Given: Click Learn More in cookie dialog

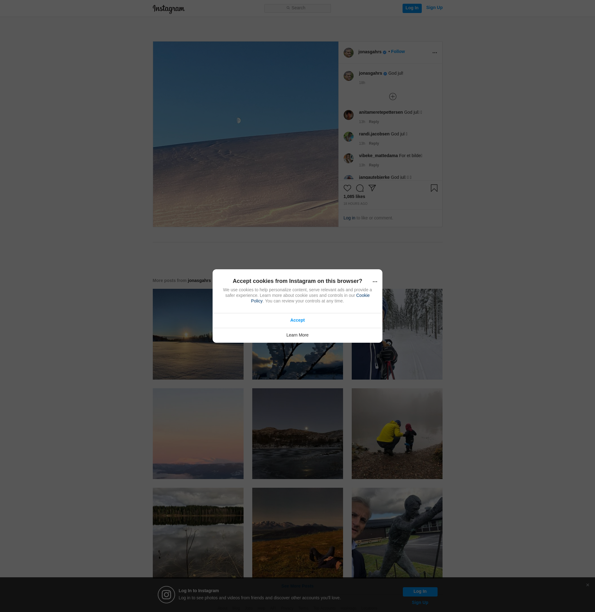Looking at the screenshot, I should tap(297, 335).
